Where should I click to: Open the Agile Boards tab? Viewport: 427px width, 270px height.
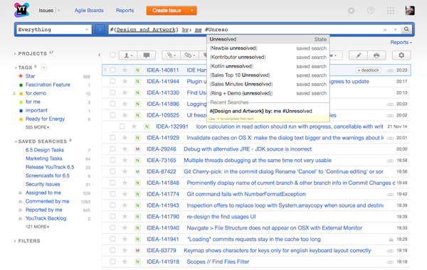coord(89,11)
